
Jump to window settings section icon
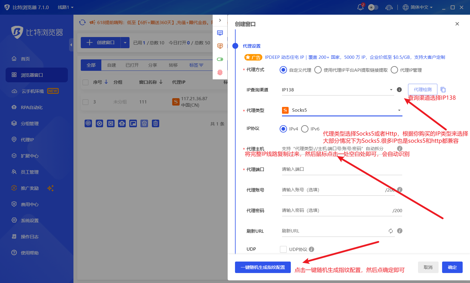220,33
